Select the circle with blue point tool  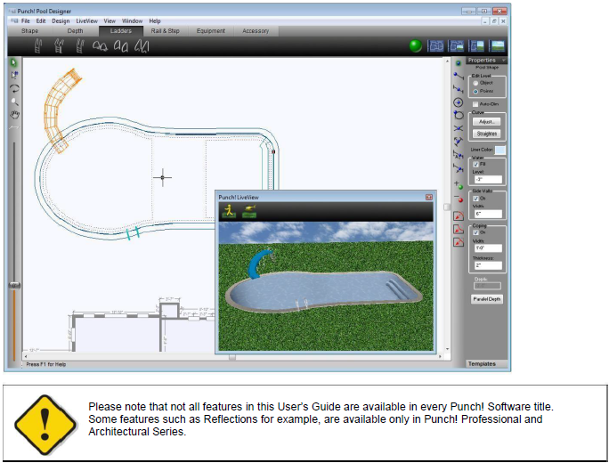coord(459,116)
